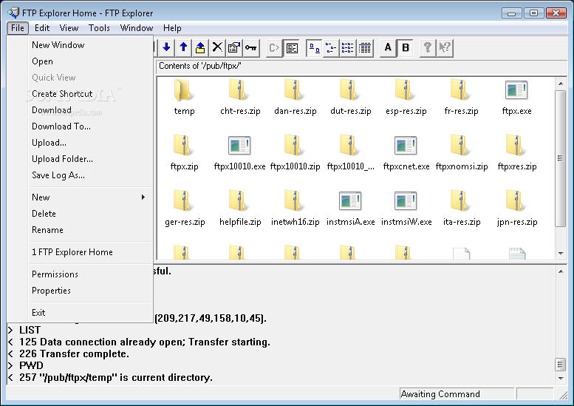Click the blue Upload arrow toolbar icon
This screenshot has width=574, height=406.
pyautogui.click(x=183, y=47)
